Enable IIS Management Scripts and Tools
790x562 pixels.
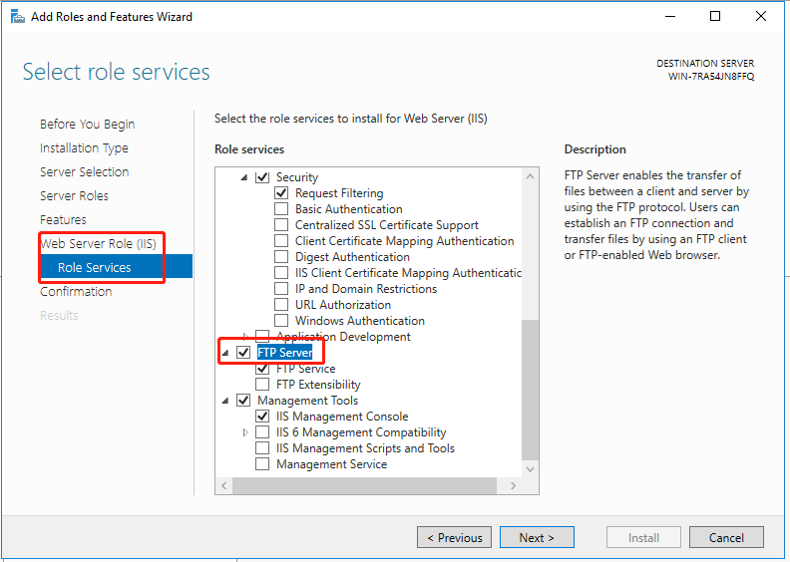click(262, 448)
